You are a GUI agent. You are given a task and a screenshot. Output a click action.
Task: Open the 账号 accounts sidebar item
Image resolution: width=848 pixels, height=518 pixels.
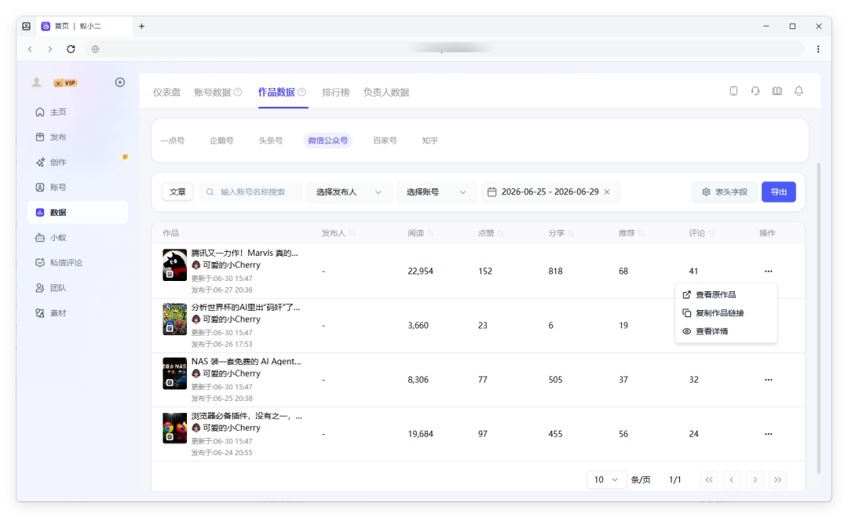point(77,187)
